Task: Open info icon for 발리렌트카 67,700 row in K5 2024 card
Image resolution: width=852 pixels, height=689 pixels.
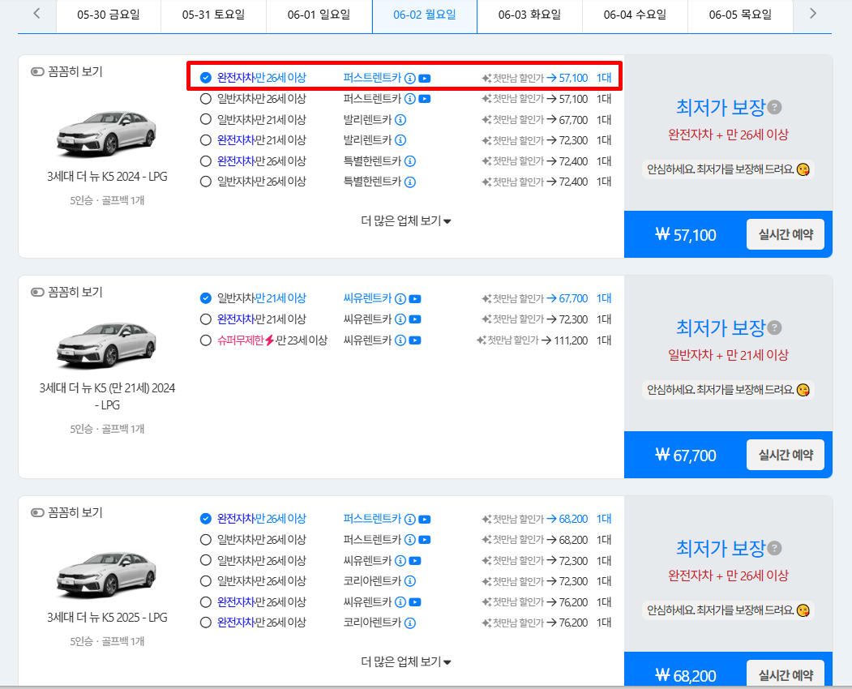Action: pos(400,119)
